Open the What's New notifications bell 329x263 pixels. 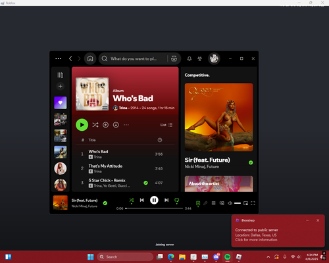(x=190, y=59)
